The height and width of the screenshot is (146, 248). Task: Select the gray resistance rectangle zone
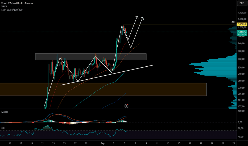[91, 57]
